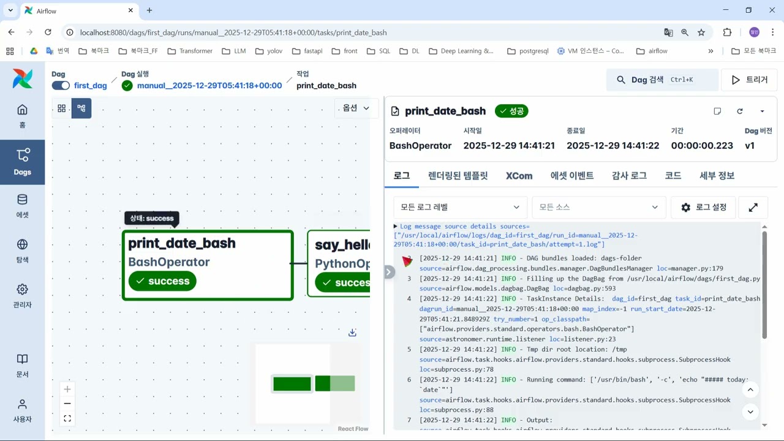
Task: Click the 트리거 button
Action: coord(749,80)
